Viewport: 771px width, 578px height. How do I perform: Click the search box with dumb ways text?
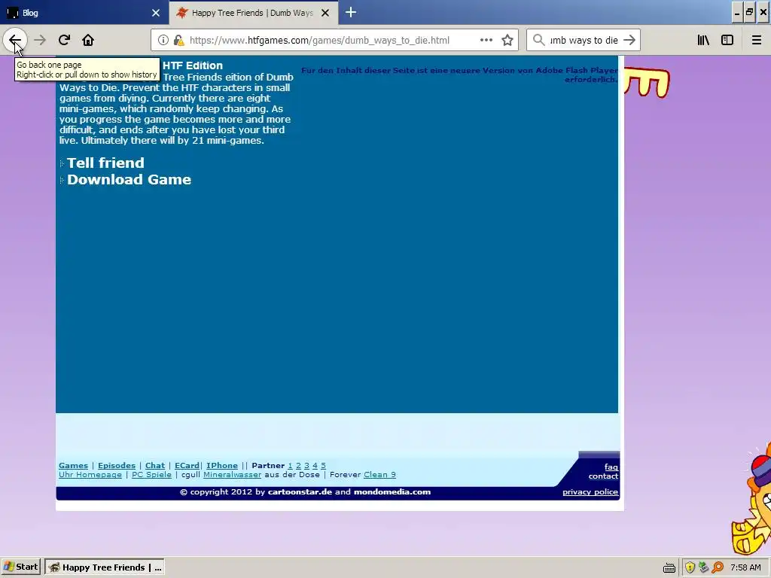pyautogui.click(x=584, y=41)
